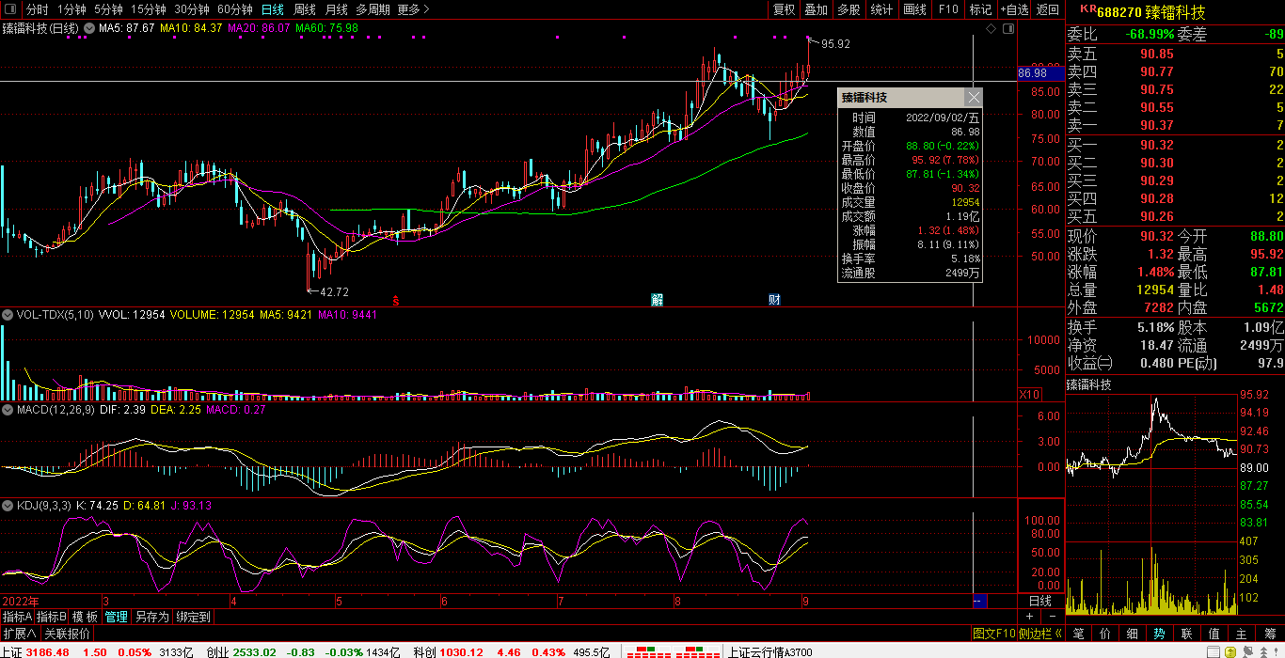Image resolution: width=1285 pixels, height=658 pixels.
Task: Expand the 更多 period options
Action: (x=413, y=9)
